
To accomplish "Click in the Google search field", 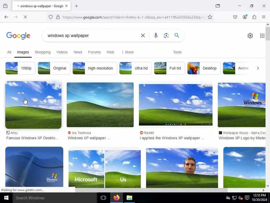I will click(x=93, y=36).
